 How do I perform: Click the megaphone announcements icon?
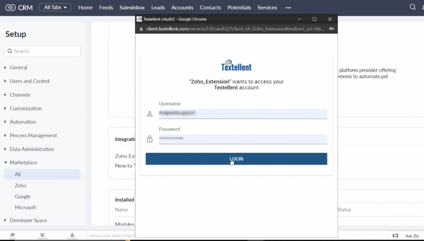(395, 236)
